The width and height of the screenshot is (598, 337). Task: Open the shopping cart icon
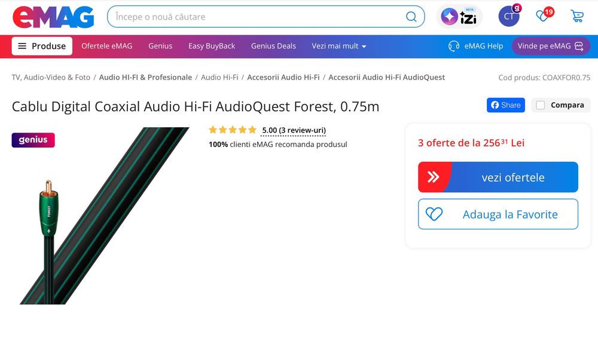(x=577, y=16)
